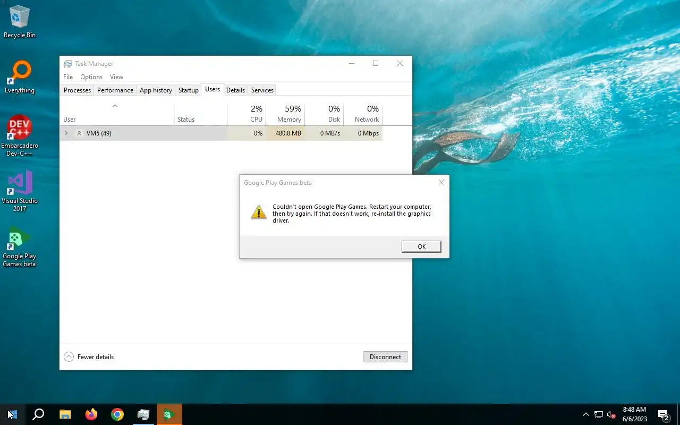
Task: Open the Options menu in Task Manager
Action: click(x=91, y=77)
